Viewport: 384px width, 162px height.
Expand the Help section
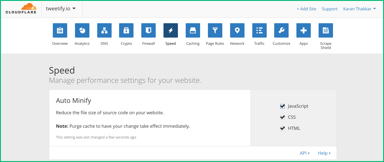(324, 153)
